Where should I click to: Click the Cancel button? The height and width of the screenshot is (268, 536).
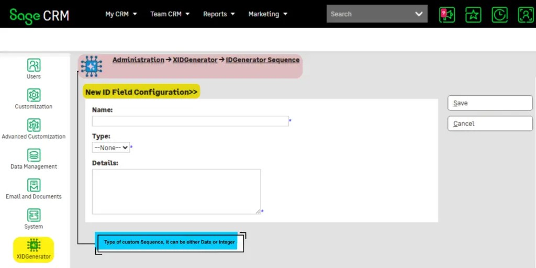tap(489, 124)
